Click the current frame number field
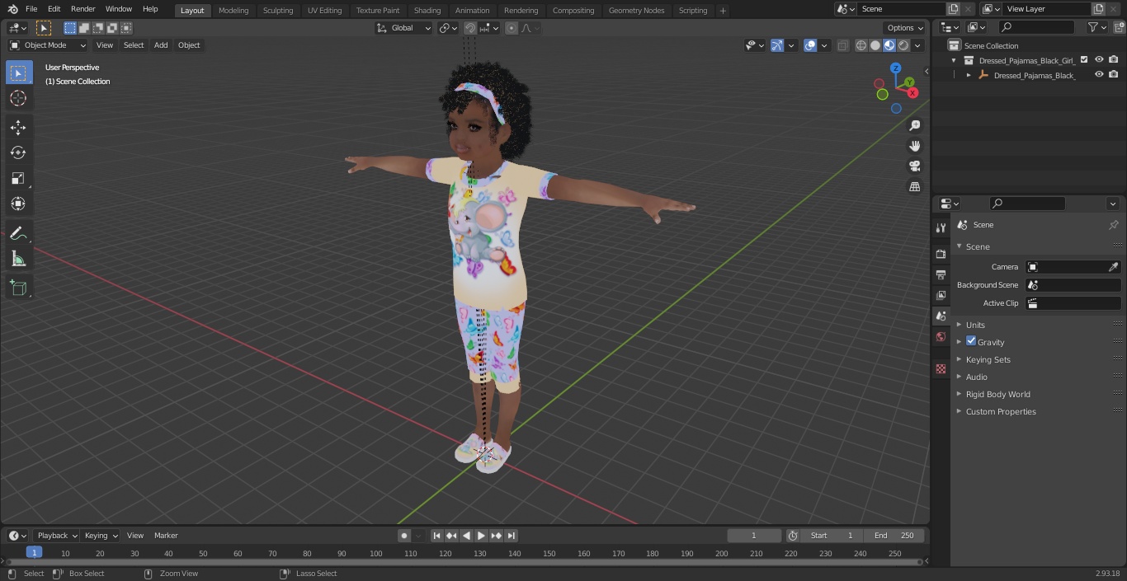This screenshot has width=1127, height=581. tap(754, 536)
